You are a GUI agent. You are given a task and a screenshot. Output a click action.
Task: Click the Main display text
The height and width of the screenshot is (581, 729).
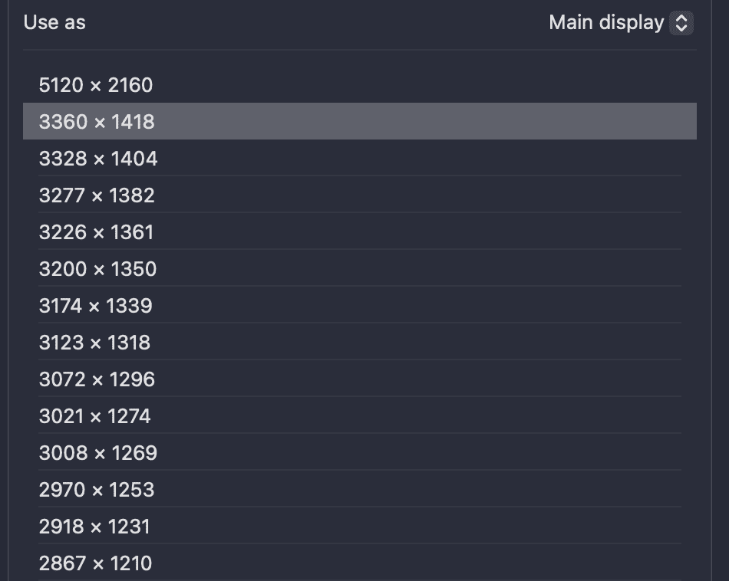point(606,22)
